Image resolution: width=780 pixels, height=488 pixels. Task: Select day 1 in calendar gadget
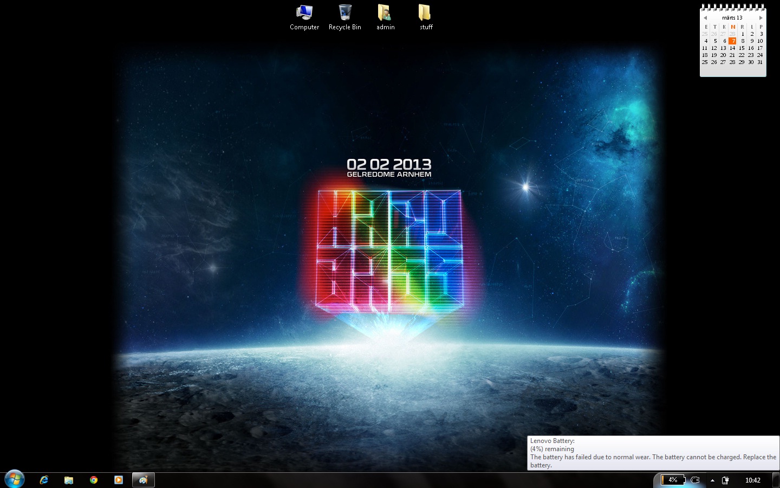point(742,34)
